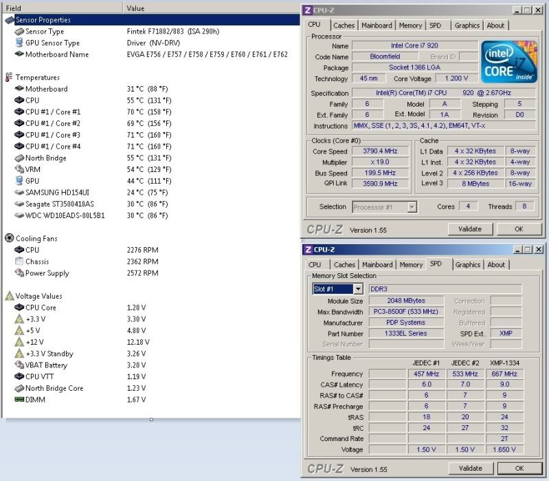
Task: Click the +12 V voltage icon
Action: click(19, 342)
